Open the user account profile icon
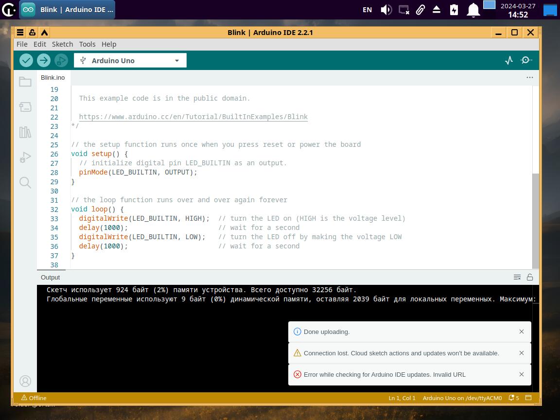This screenshot has height=420, width=560. [x=25, y=381]
